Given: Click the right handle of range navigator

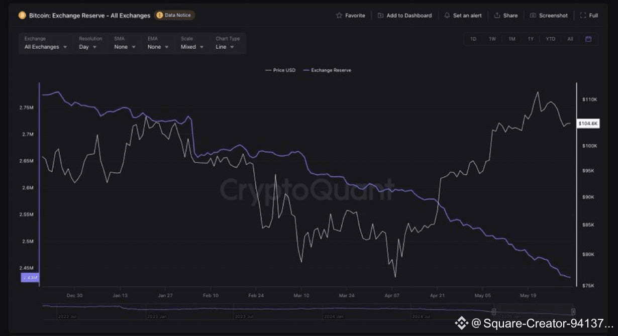Looking at the screenshot, I should 573,311.
